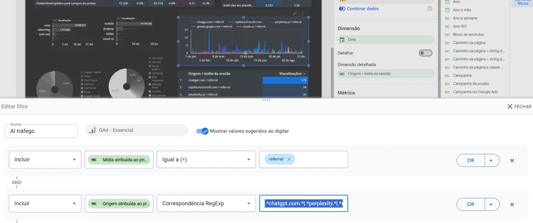Click the calendar icon on Data dimension
This screenshot has width=533, height=223.
tap(342, 40)
